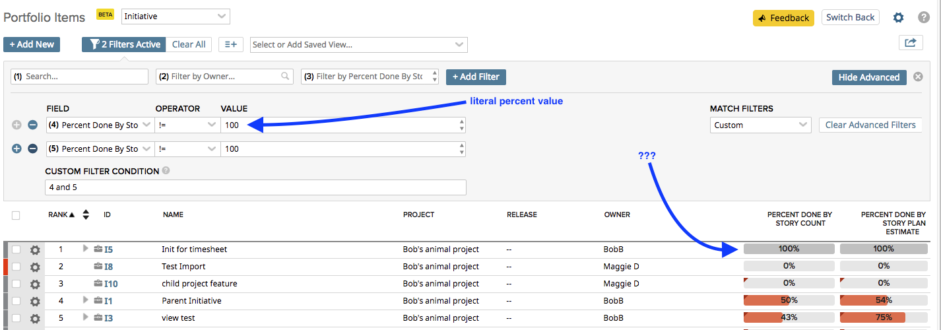Click the Switch Back button
Viewport: 941px width, 330px height.
850,18
